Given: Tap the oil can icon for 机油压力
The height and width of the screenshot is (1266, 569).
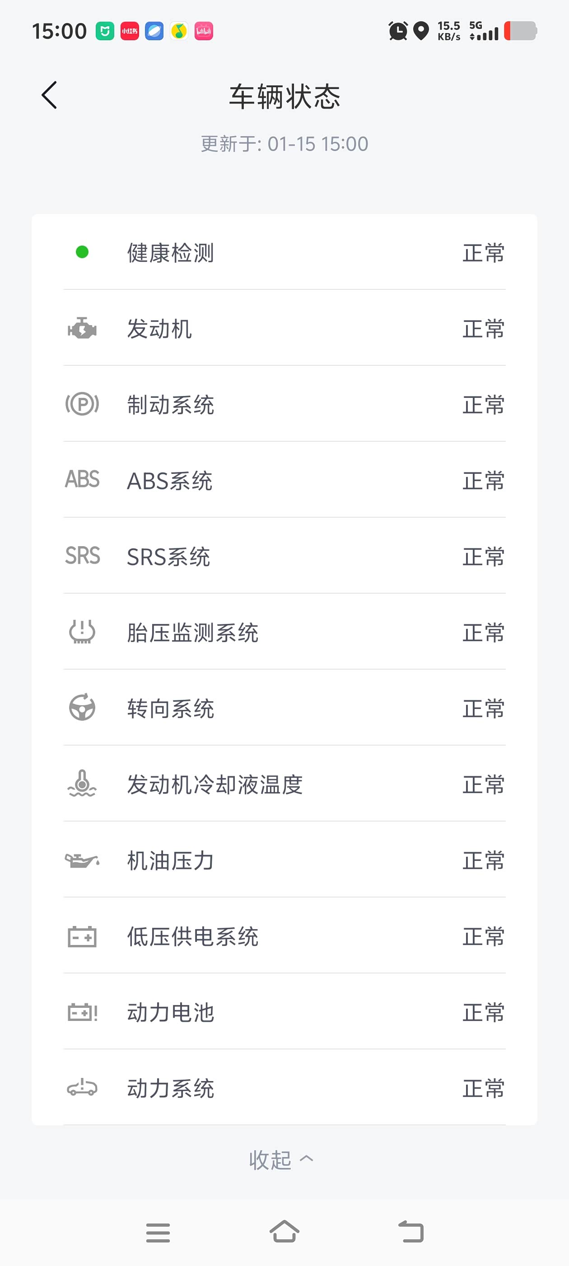Looking at the screenshot, I should [82, 860].
